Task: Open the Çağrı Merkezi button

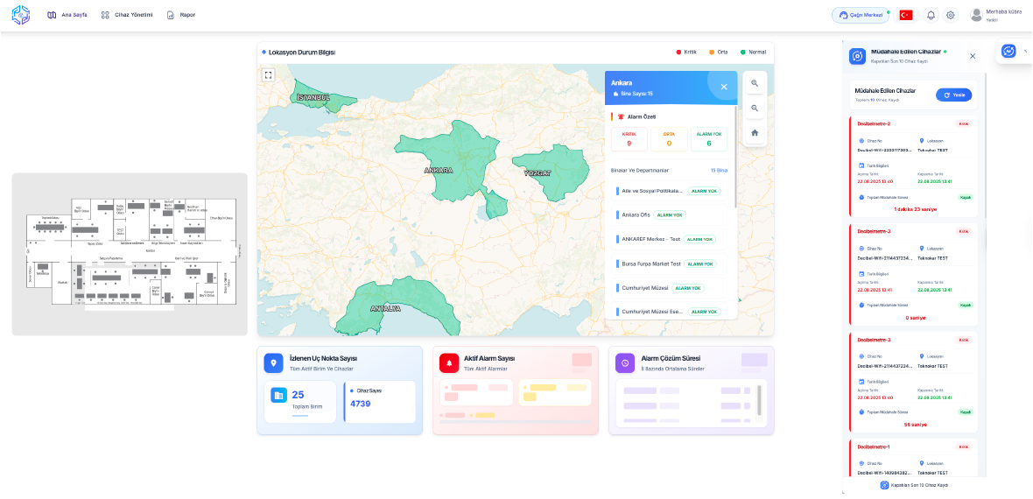Action: pos(860,15)
